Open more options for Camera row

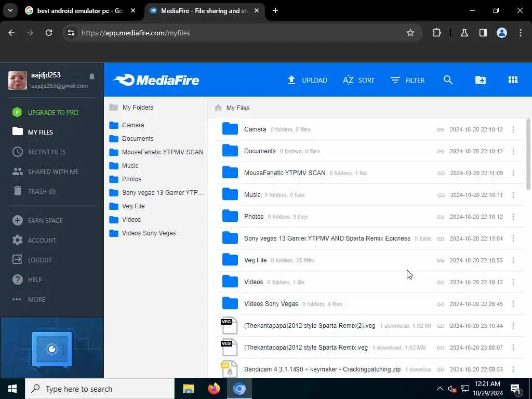coord(513,129)
